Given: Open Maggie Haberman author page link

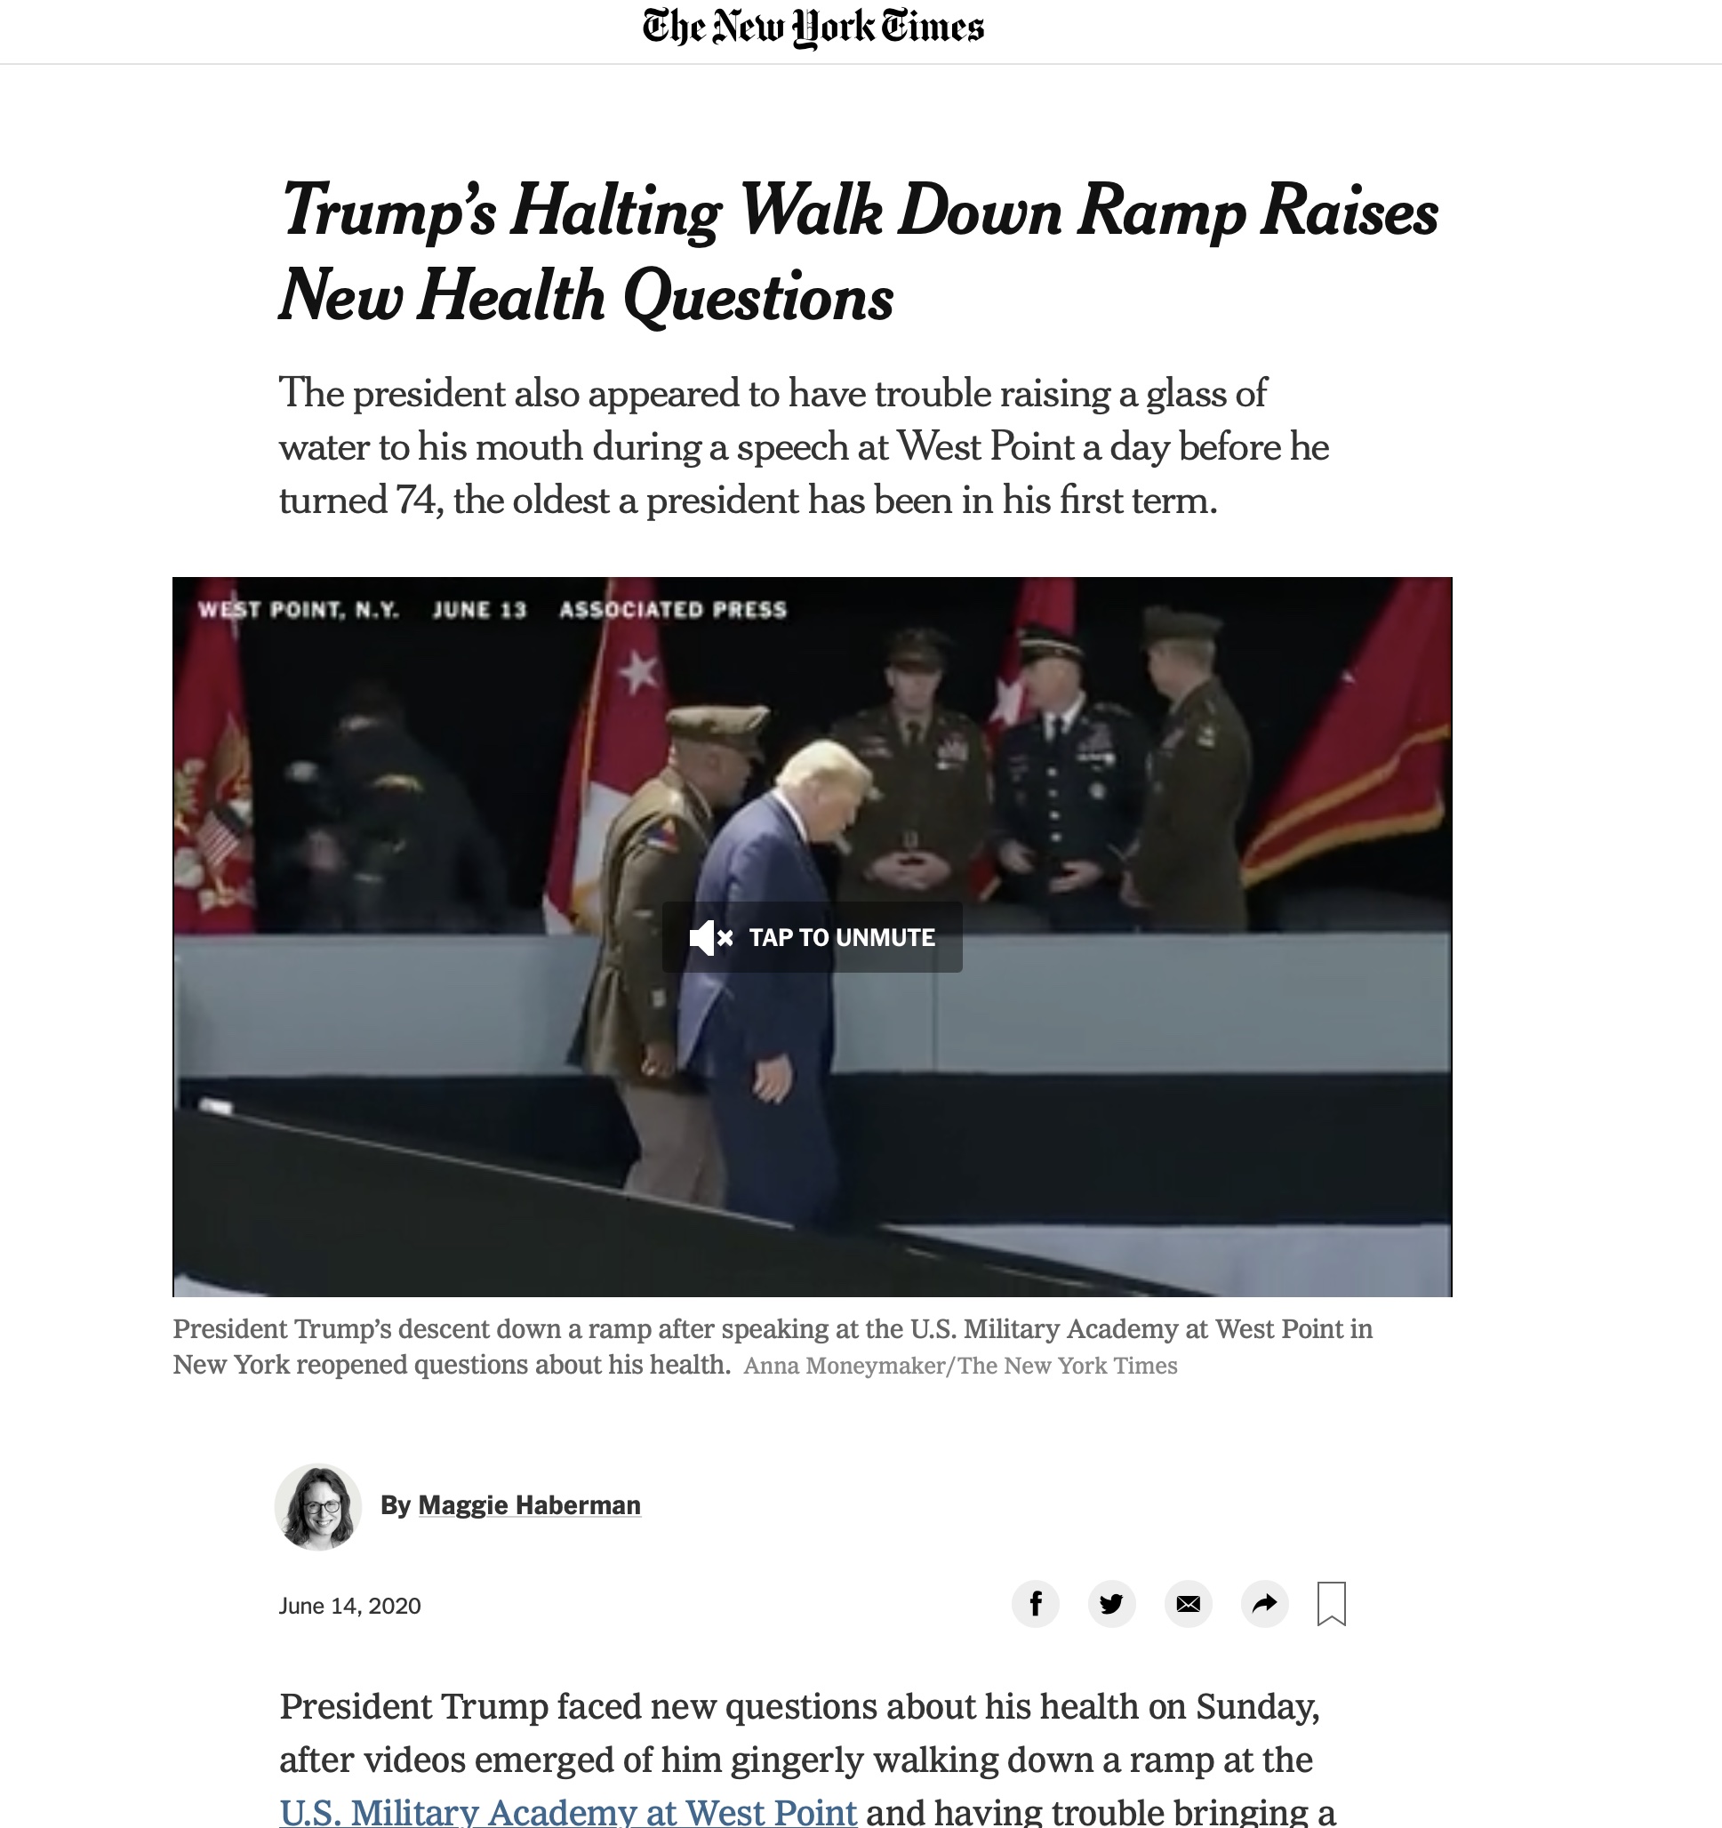Looking at the screenshot, I should pyautogui.click(x=529, y=1505).
